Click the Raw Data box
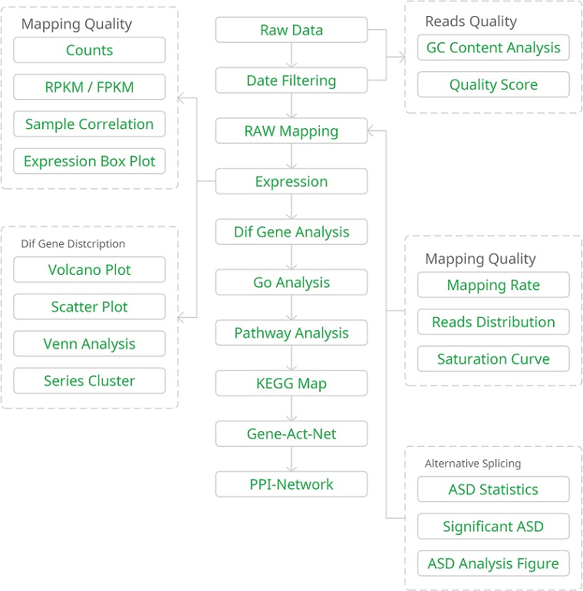Screen dimensions: 583x591 291,31
